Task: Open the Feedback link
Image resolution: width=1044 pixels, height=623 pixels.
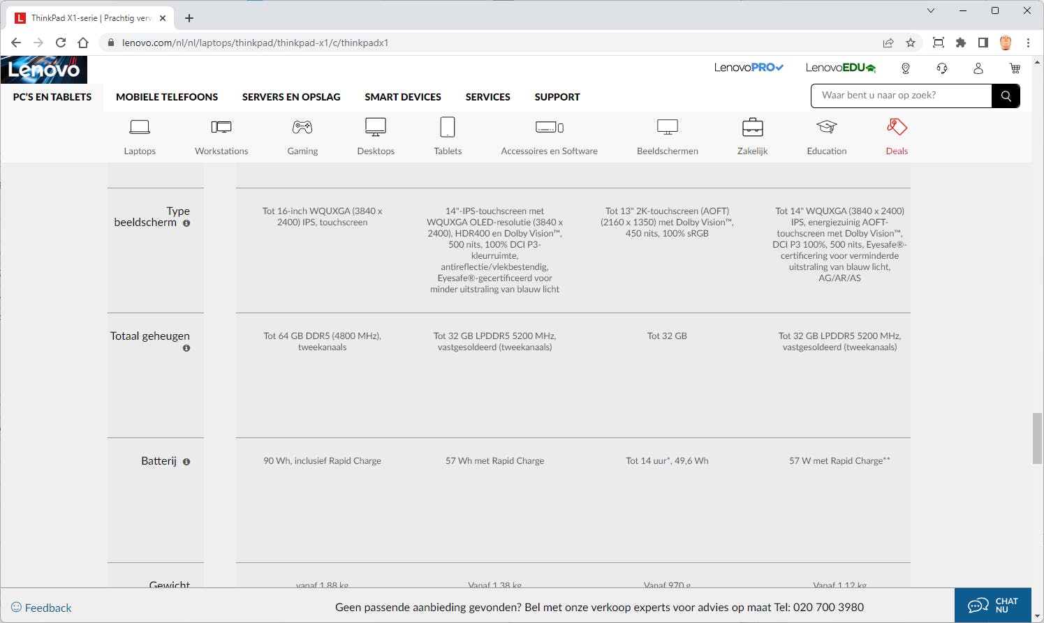Action: tap(41, 608)
